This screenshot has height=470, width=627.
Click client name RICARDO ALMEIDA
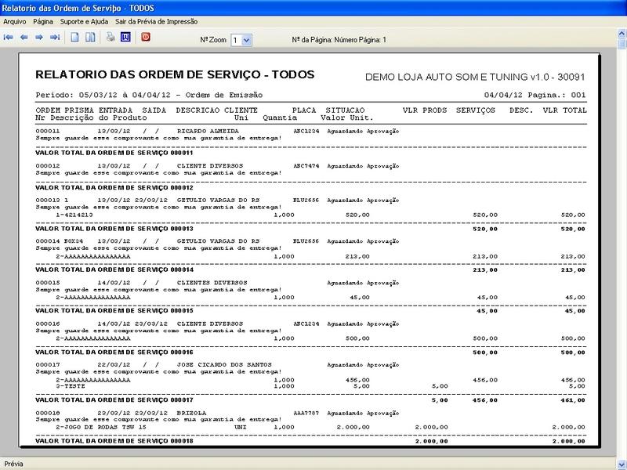coord(208,131)
